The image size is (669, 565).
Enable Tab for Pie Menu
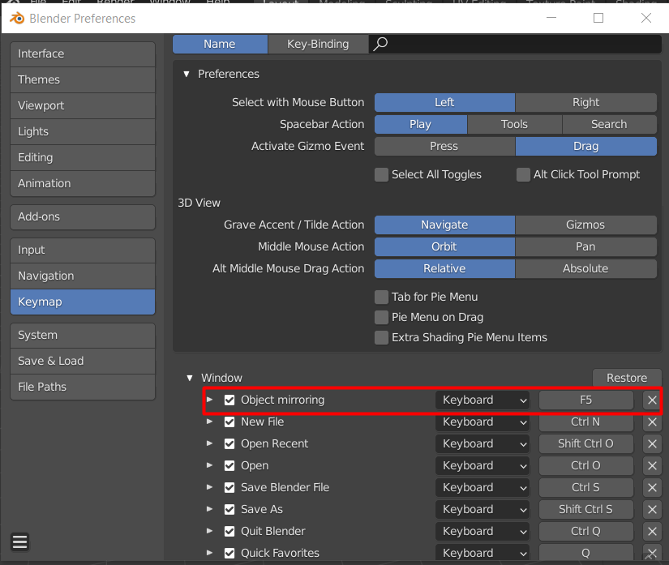click(381, 297)
